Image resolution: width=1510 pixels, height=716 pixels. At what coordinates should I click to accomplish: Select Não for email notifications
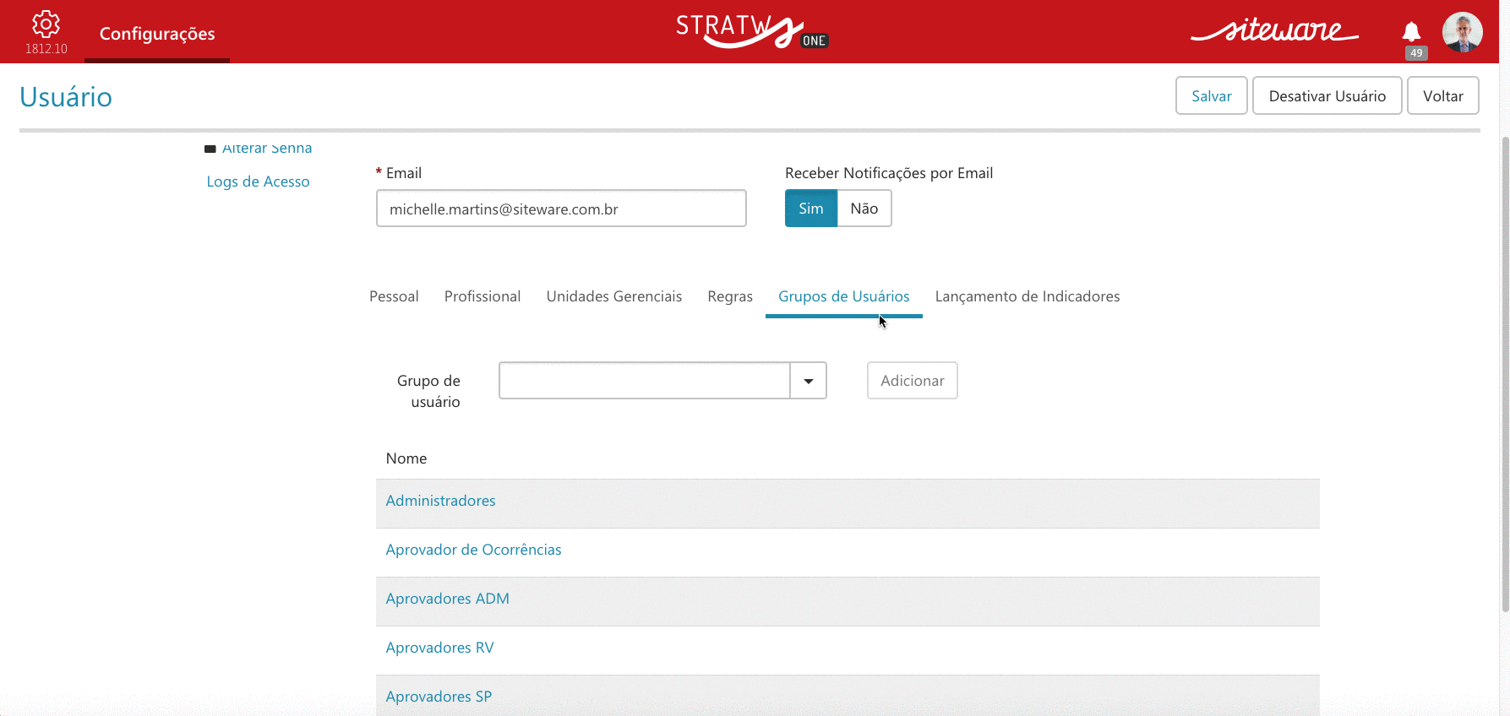pos(864,209)
